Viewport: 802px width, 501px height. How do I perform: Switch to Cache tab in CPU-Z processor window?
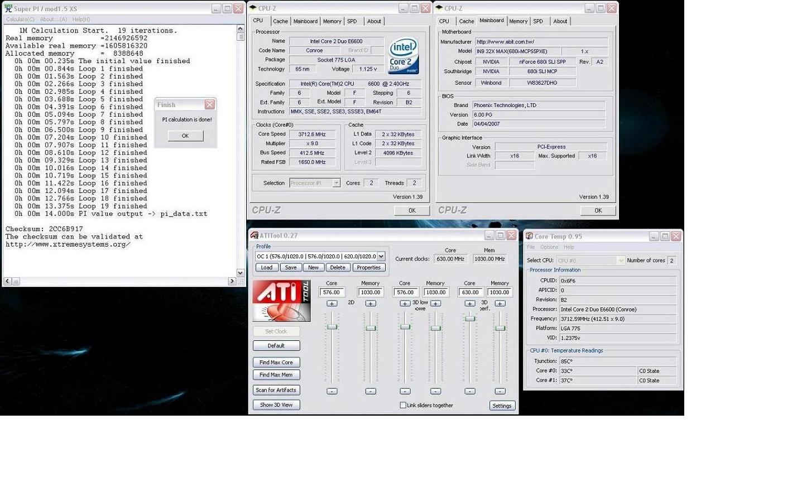[x=280, y=21]
